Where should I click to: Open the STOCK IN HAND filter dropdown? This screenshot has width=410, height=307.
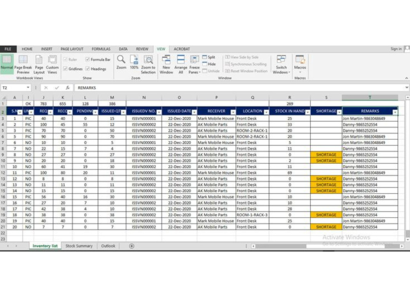coord(307,112)
